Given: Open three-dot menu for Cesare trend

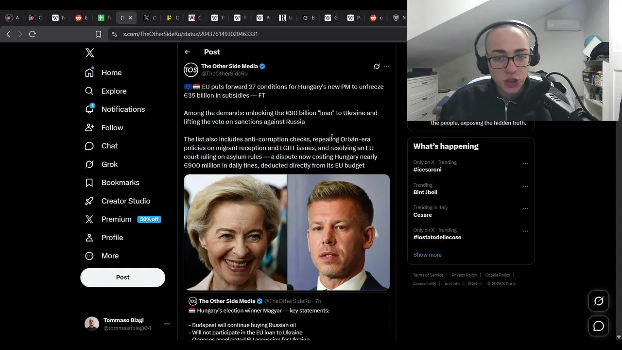Looking at the screenshot, I should pyautogui.click(x=525, y=209).
